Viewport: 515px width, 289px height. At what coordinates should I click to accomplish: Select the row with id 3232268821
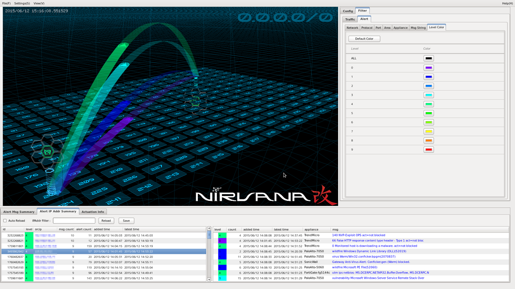(x=104, y=241)
